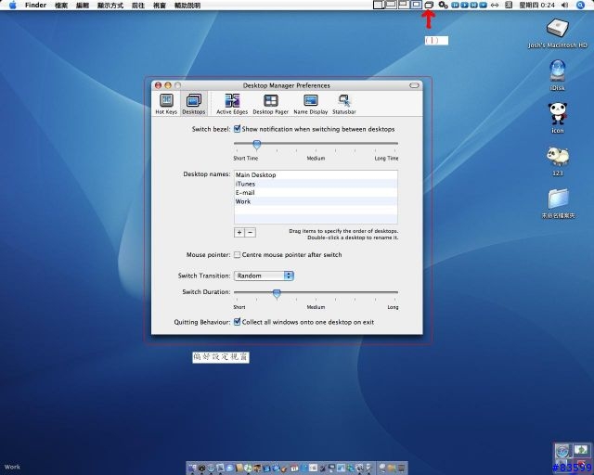Image resolution: width=594 pixels, height=475 pixels.
Task: Open the Active Edges pane
Action: pyautogui.click(x=232, y=103)
